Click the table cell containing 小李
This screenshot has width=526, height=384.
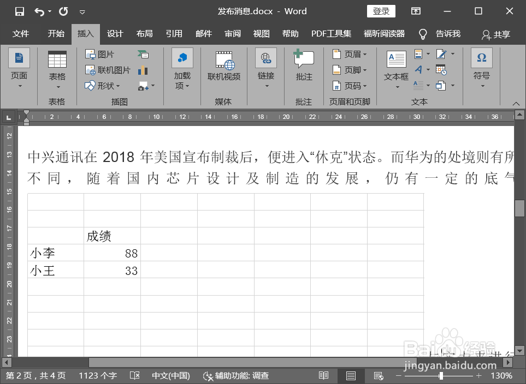point(56,253)
